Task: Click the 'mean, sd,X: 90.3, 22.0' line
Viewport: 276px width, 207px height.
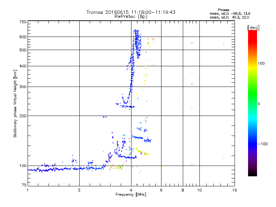Action: coord(229,17)
